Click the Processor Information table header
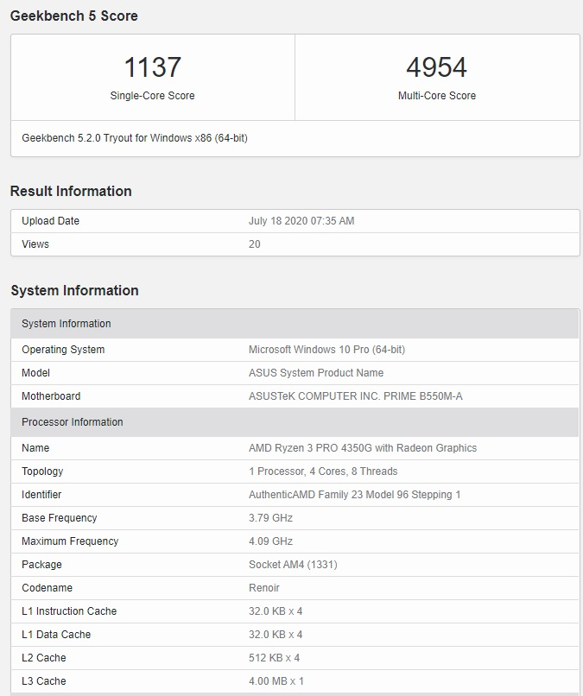This screenshot has height=696, width=583. point(295,422)
